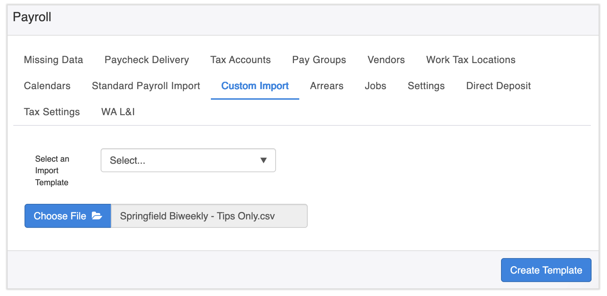This screenshot has height=296, width=607.
Task: Select the WA L&I tab
Action: 118,112
